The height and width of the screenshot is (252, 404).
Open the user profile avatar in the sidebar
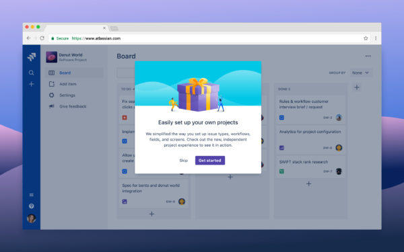32,218
